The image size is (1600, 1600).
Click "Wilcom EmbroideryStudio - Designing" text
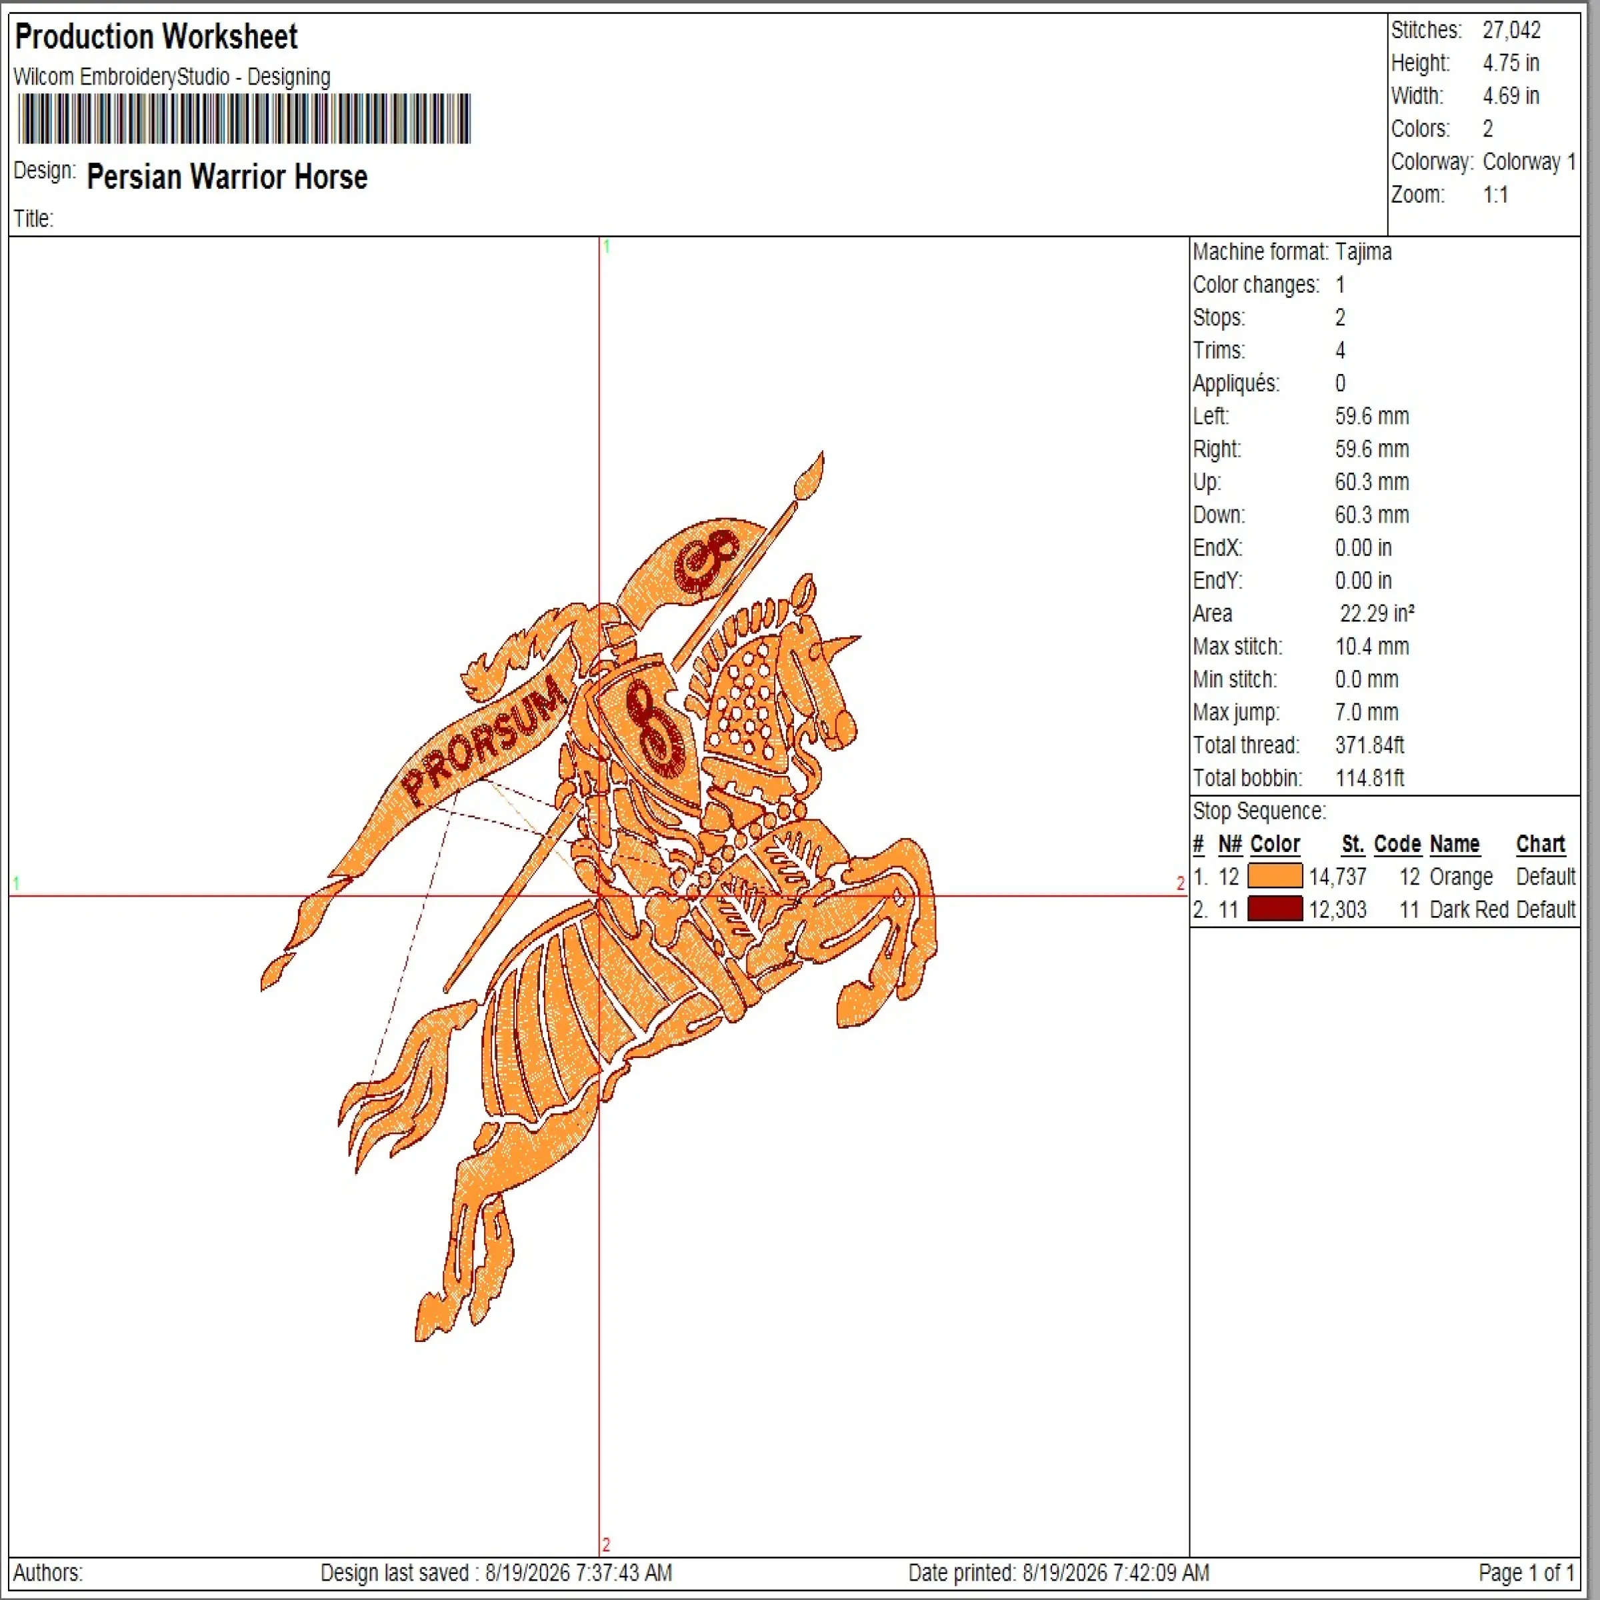[x=172, y=77]
